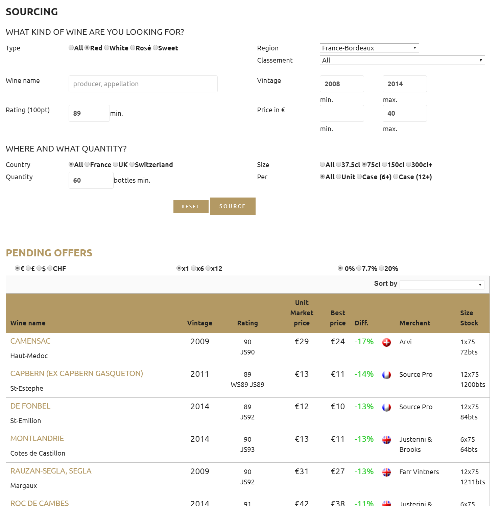Click the Margaux appellation text
Viewport: 499px width, 506px height.
24,486
